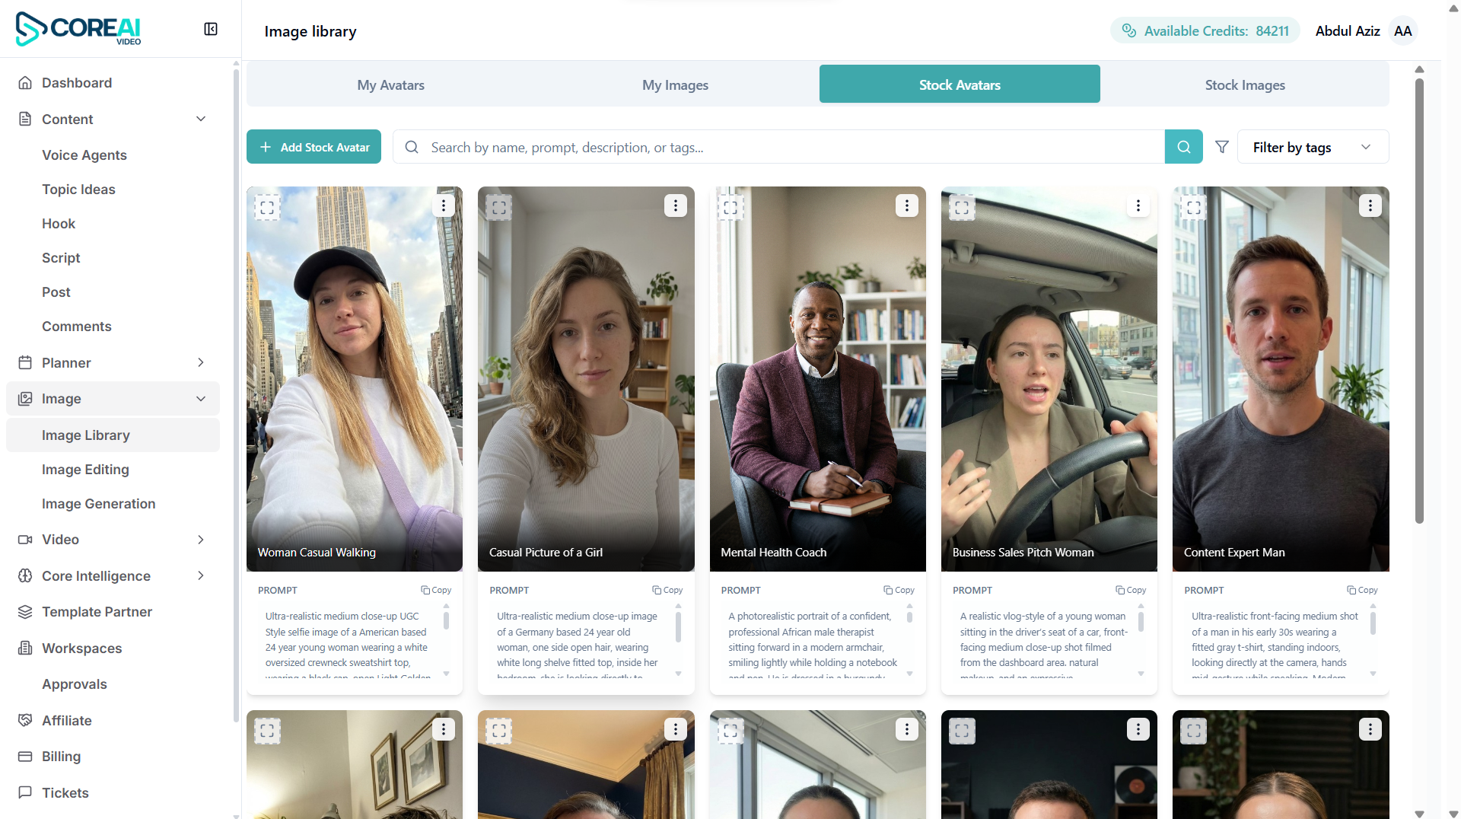The image size is (1461, 819).
Task: Select the Filter funnel icon beside search
Action: pyautogui.click(x=1221, y=146)
